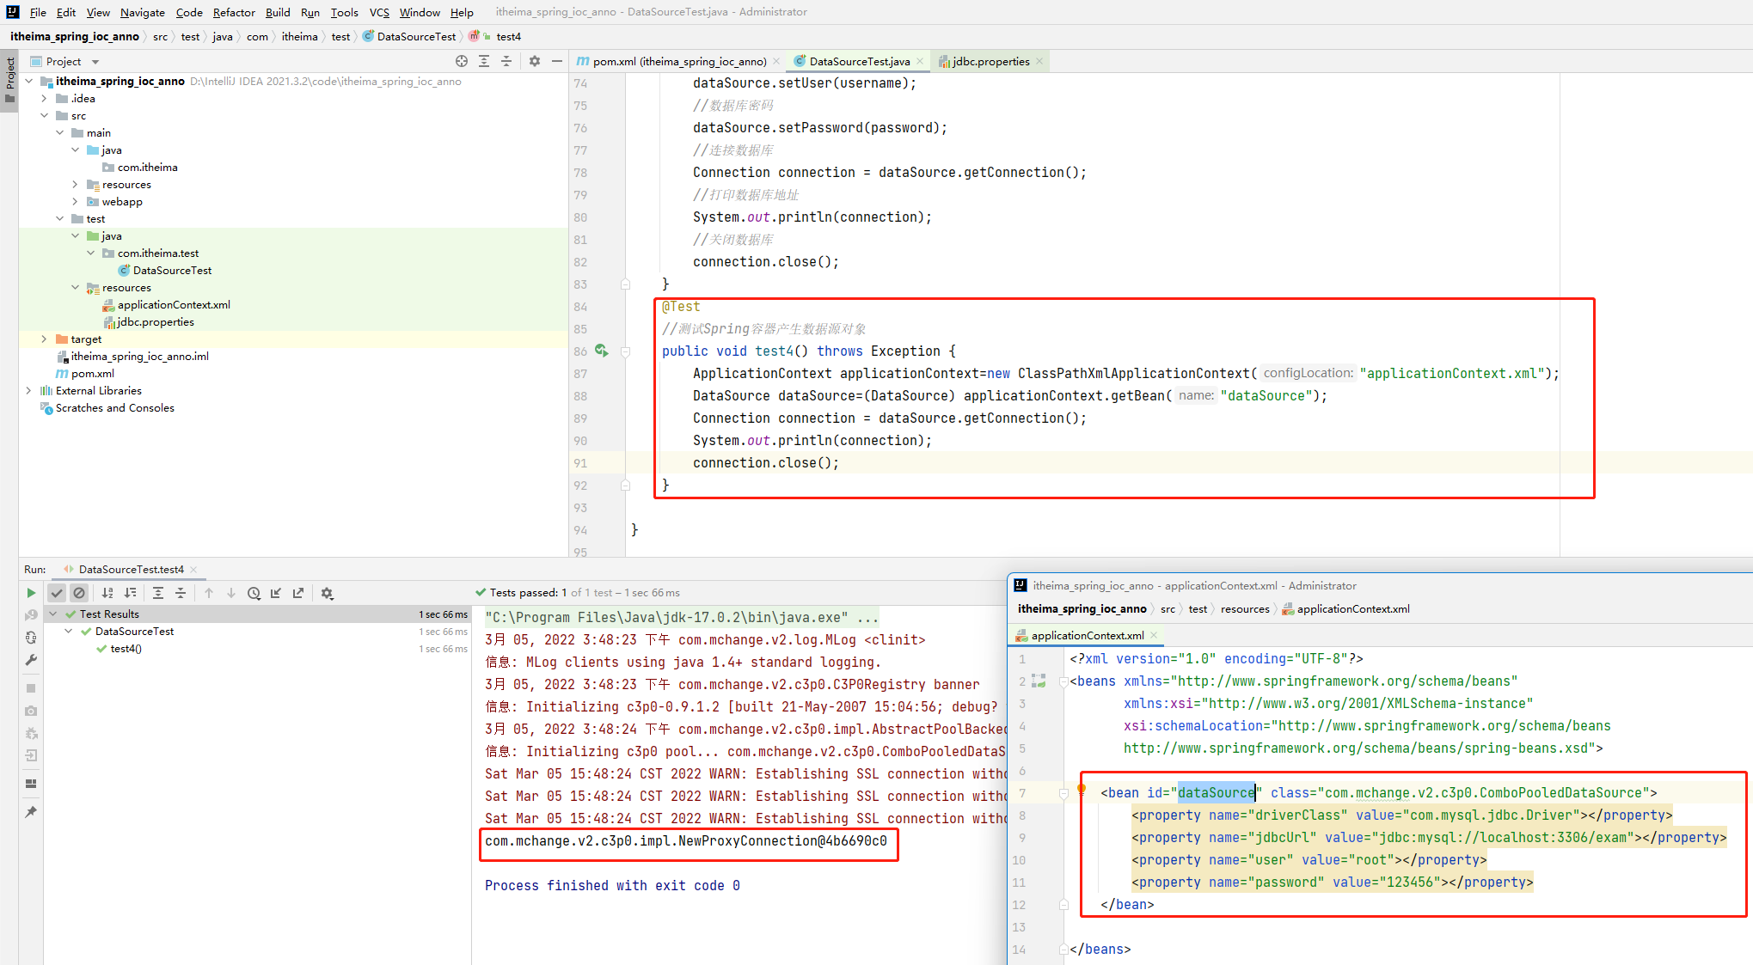The width and height of the screenshot is (1753, 965).
Task: Click intention bulb at line 7 in applicationContext.xml
Action: point(1082,790)
